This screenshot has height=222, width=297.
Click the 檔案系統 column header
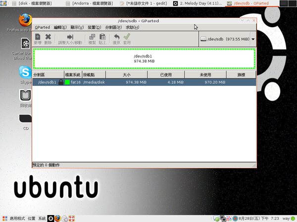tap(73, 75)
